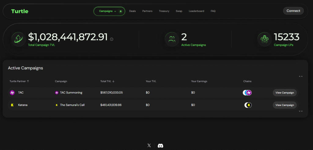Open the Campaigns dropdown menu
The image size is (313, 150).
(109, 11)
